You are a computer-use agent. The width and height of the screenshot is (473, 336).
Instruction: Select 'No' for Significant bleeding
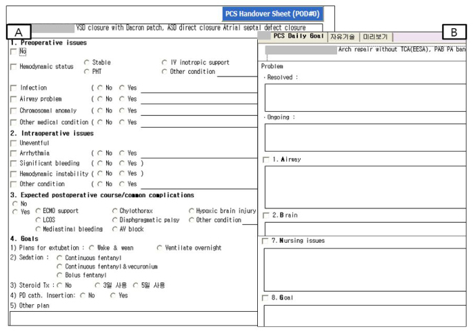(x=100, y=164)
